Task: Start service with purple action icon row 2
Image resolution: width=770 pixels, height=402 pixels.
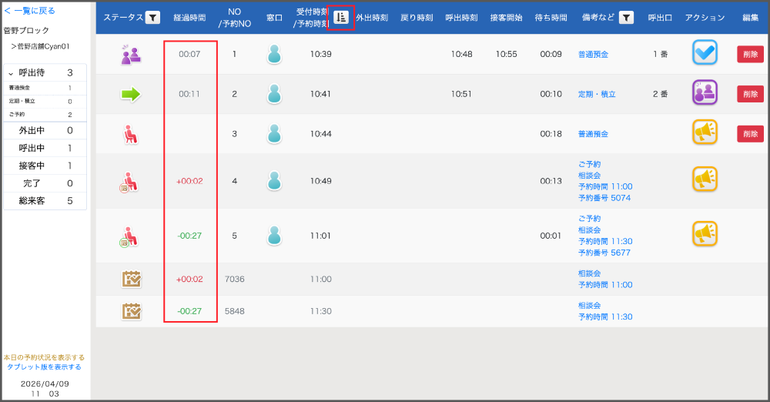Action: point(705,92)
